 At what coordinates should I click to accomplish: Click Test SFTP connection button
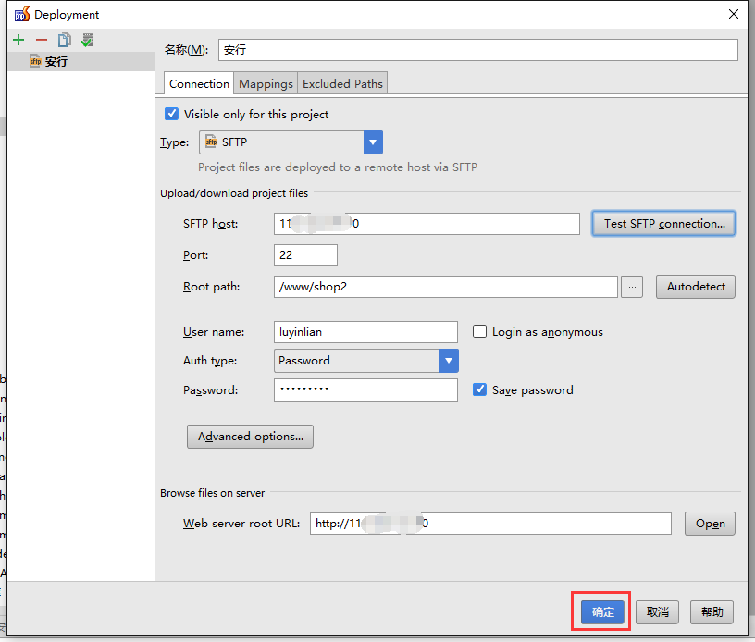tap(663, 224)
